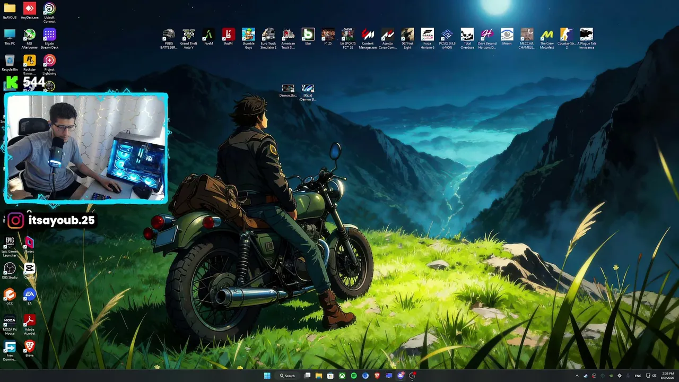Screen dimensions: 679x382
Task: Select 007 First Light shortcut
Action: (x=407, y=39)
